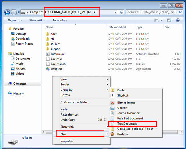Select Downloads in the Favorites list
This screenshot has height=149, width=186.
point(23,39)
